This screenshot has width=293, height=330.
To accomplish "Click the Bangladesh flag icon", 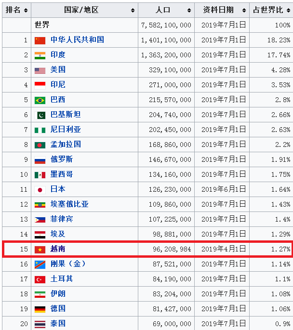I will (40, 145).
